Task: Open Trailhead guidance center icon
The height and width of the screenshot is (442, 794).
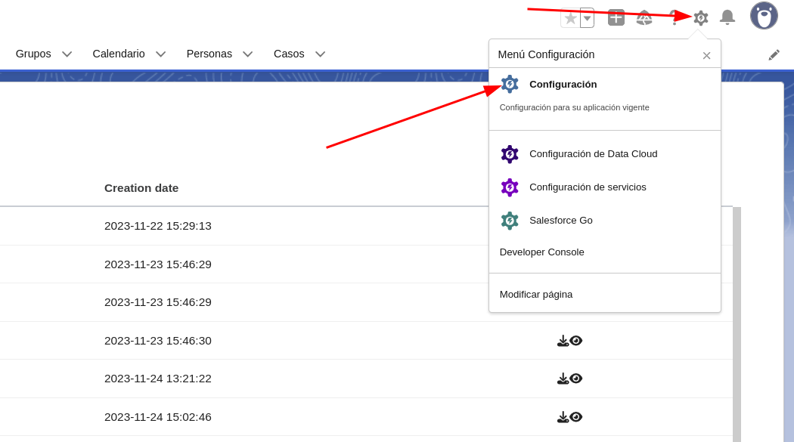Action: pos(644,17)
